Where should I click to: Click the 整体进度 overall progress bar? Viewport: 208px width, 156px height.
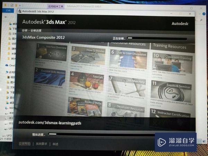tap(102, 134)
